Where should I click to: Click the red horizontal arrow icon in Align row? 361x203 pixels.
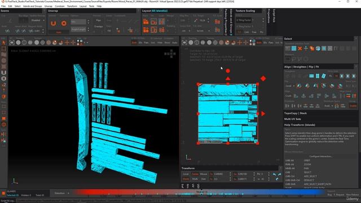click(348, 96)
